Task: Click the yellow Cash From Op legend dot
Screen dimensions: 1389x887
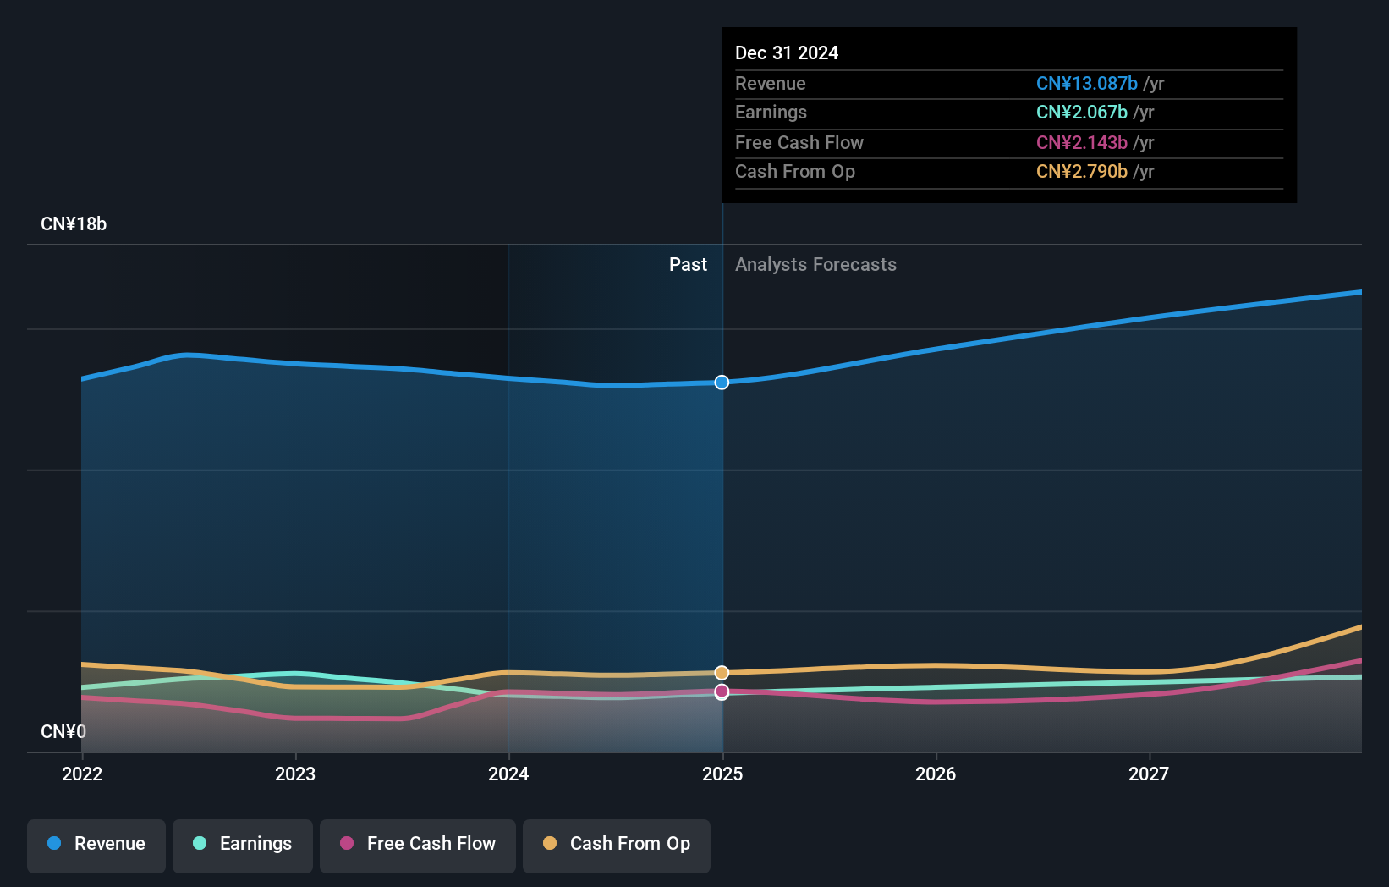Action: [x=550, y=844]
